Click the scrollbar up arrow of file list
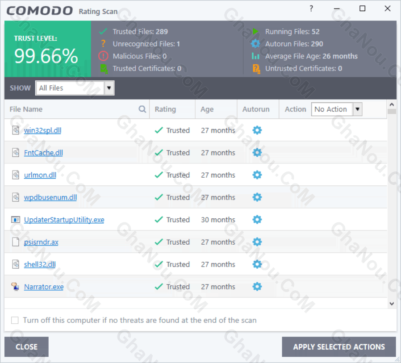401x363 pixels. 392,104
